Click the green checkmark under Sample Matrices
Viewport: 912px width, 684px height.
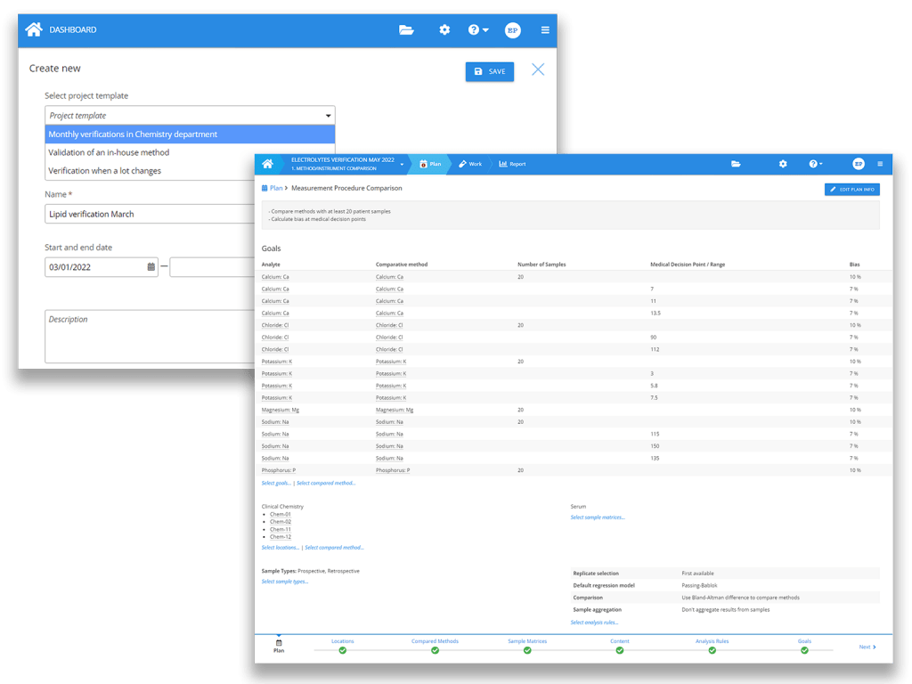pyautogui.click(x=527, y=651)
